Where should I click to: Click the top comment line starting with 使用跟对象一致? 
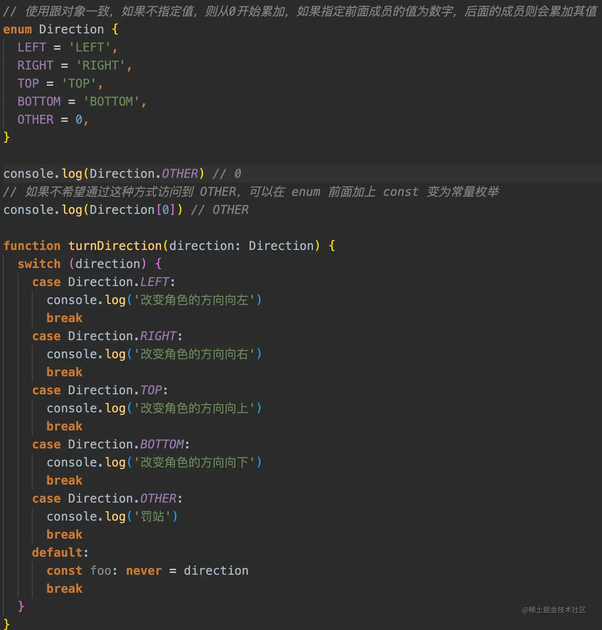click(x=300, y=11)
